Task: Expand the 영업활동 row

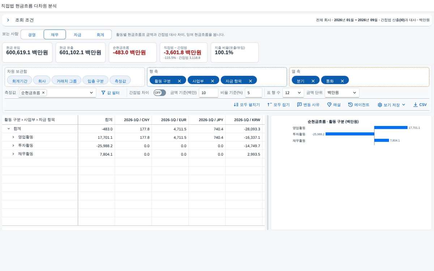Action: 13,137
